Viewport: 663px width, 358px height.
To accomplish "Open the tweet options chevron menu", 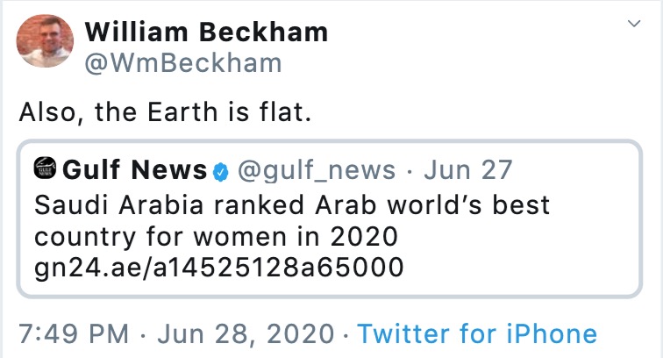I will pos(634,25).
